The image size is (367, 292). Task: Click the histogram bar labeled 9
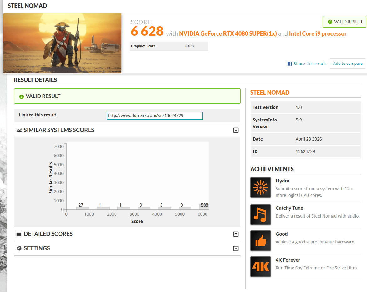pyautogui.click(x=185, y=208)
